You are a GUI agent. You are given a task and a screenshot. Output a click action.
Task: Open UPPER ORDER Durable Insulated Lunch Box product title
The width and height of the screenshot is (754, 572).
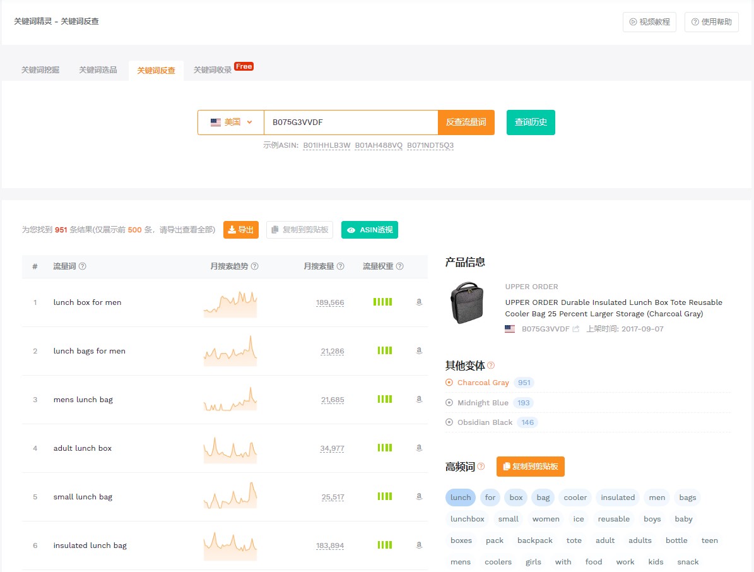coord(613,308)
